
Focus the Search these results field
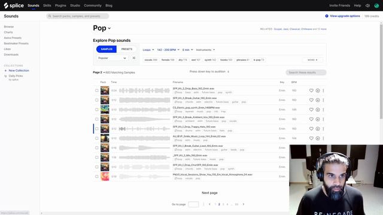tap(306, 72)
